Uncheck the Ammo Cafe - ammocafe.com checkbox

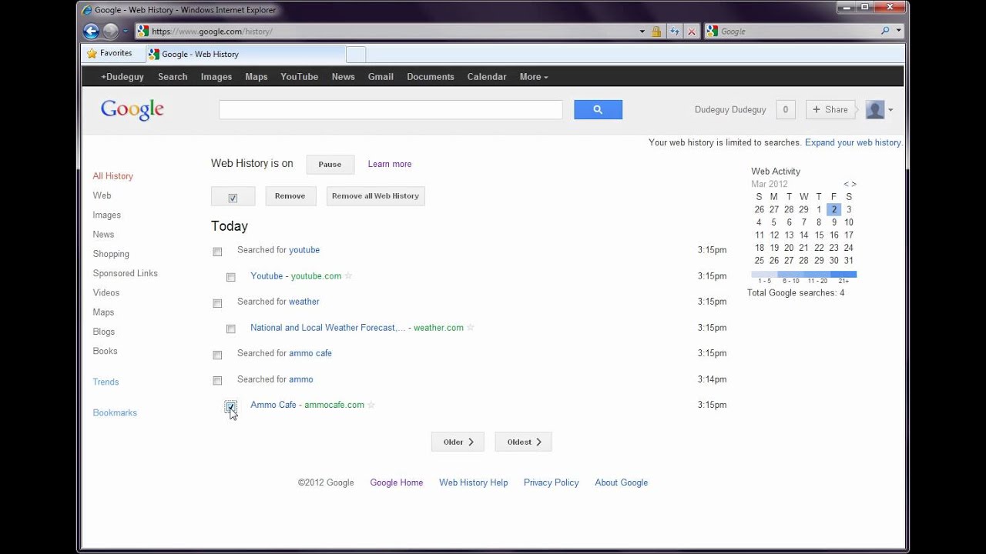(230, 405)
